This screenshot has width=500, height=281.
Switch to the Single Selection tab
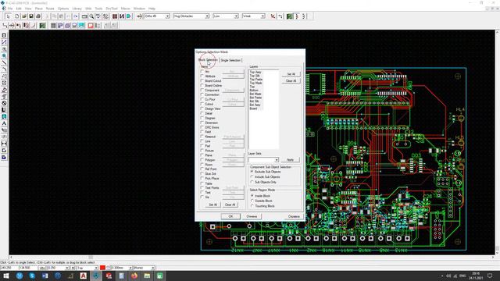tap(230, 60)
